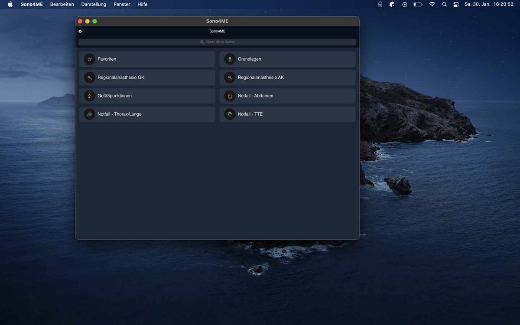The image size is (520, 325).
Task: Click the Spotlight search magnifier icon
Action: 444,4
